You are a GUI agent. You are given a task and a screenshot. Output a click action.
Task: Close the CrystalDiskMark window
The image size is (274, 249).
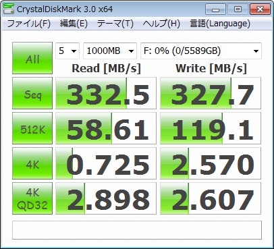(x=260, y=9)
